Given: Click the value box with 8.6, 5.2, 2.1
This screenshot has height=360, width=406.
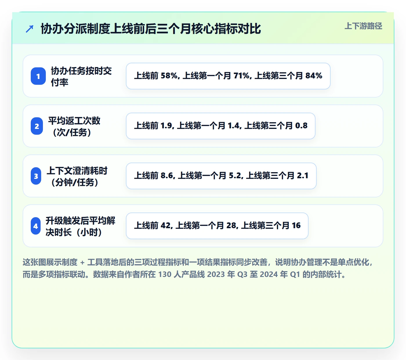Looking at the screenshot, I should coord(221,176).
